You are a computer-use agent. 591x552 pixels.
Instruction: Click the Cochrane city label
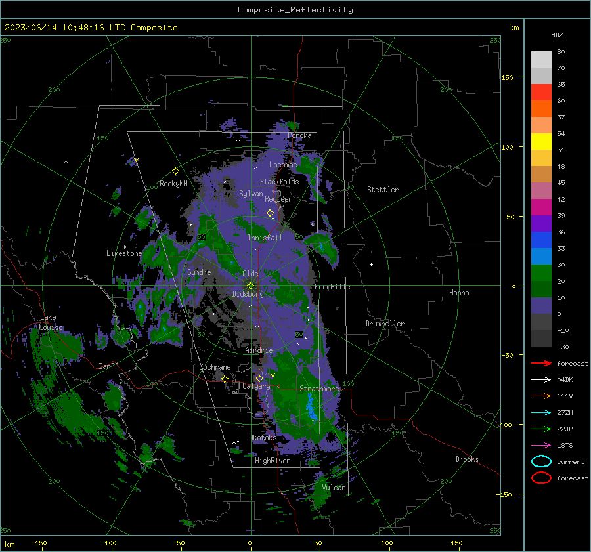coord(215,367)
